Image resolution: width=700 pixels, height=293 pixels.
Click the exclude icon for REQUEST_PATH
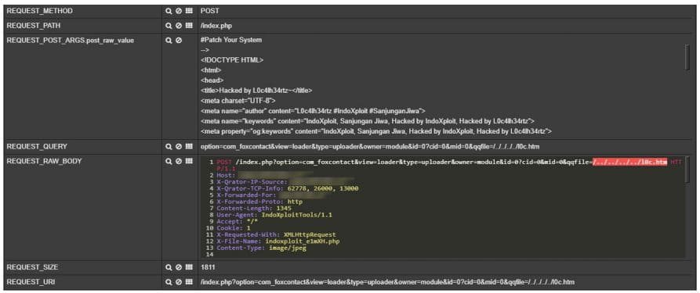click(x=179, y=25)
